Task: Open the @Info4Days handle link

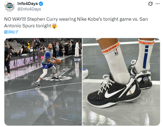Action: coord(29,9)
